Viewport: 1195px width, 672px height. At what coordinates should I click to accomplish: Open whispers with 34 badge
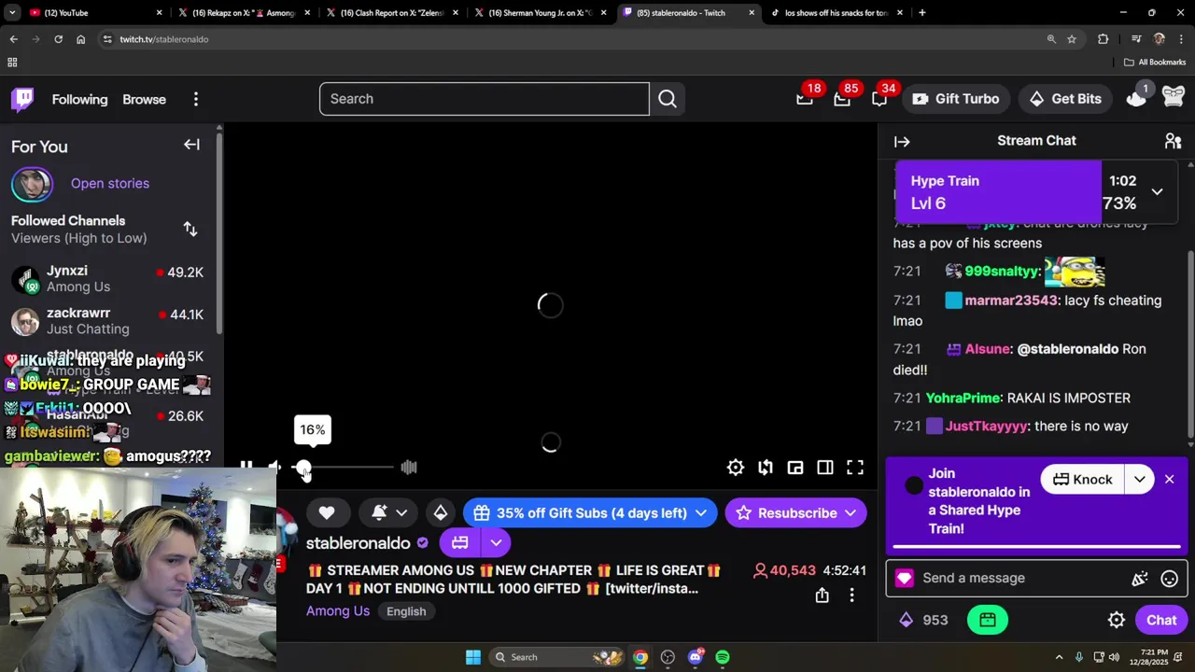click(x=879, y=99)
